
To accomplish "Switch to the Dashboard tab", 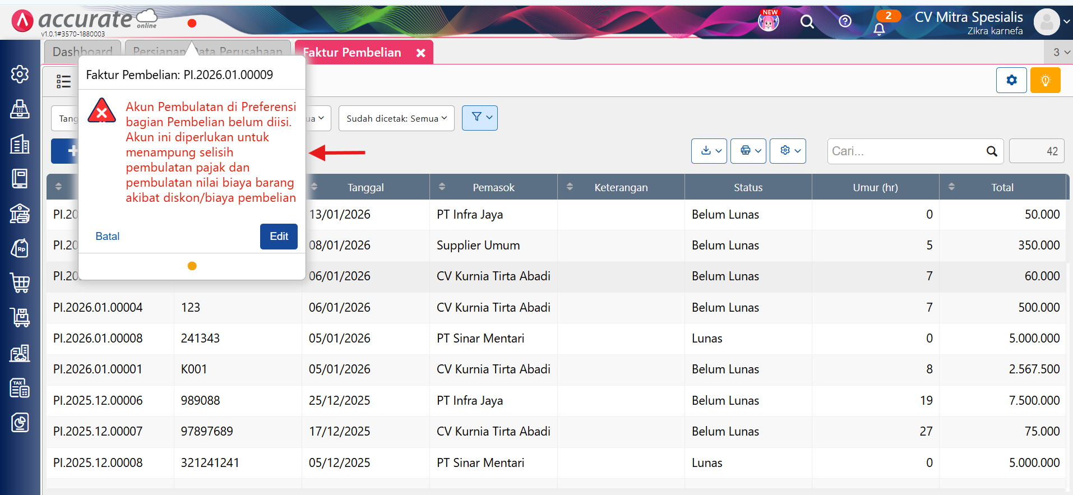I will 82,52.
